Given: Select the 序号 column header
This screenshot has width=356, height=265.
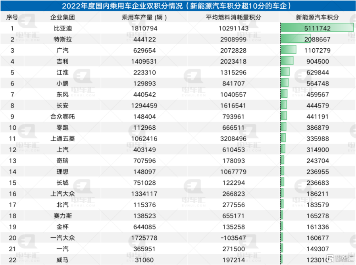Looking at the screenshot, I should 12,17.
